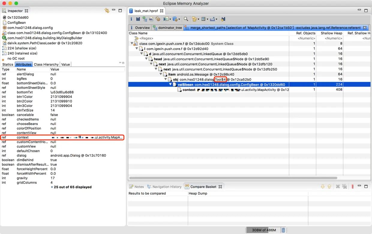Screen dimensions: 372x234
Task: Click heap status 308M of 486M indicator
Action: click(263, 230)
